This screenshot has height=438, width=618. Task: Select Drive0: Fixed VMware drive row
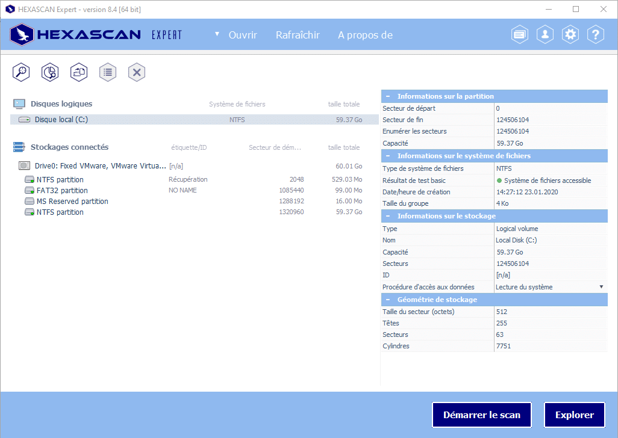(194, 165)
